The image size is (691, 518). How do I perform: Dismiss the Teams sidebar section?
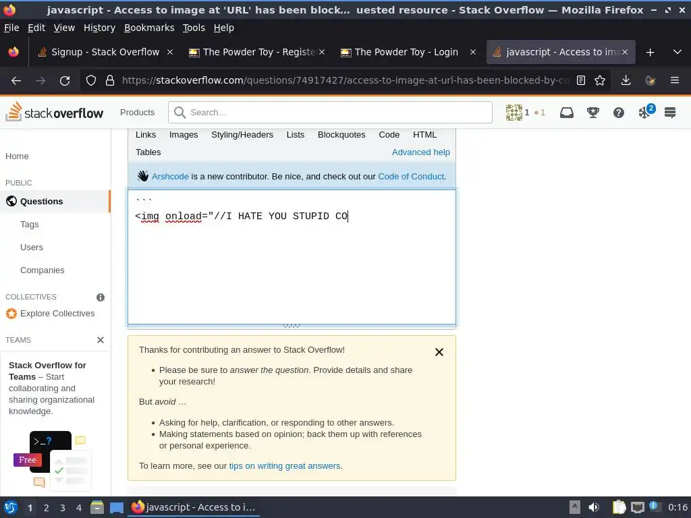101,340
